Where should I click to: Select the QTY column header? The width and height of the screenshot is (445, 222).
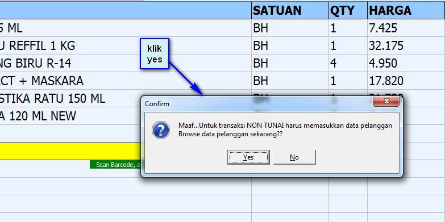coord(348,10)
